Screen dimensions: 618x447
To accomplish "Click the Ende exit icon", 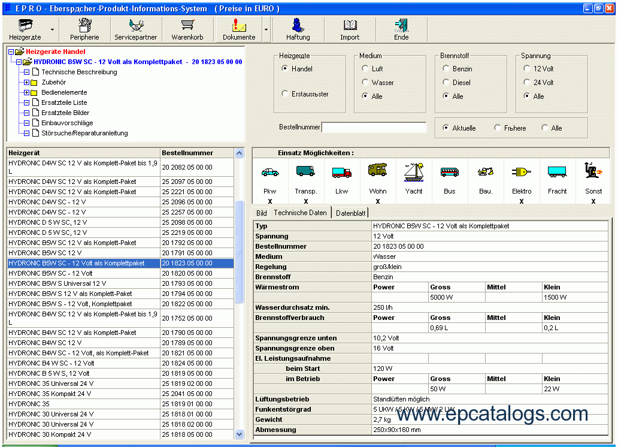I will [x=401, y=26].
